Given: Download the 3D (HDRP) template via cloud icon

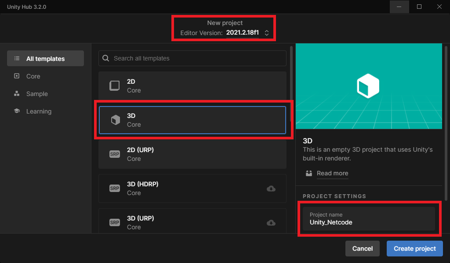Looking at the screenshot, I should (x=271, y=188).
